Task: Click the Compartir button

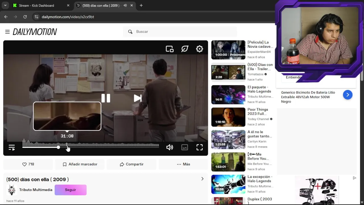Action: pos(132,164)
